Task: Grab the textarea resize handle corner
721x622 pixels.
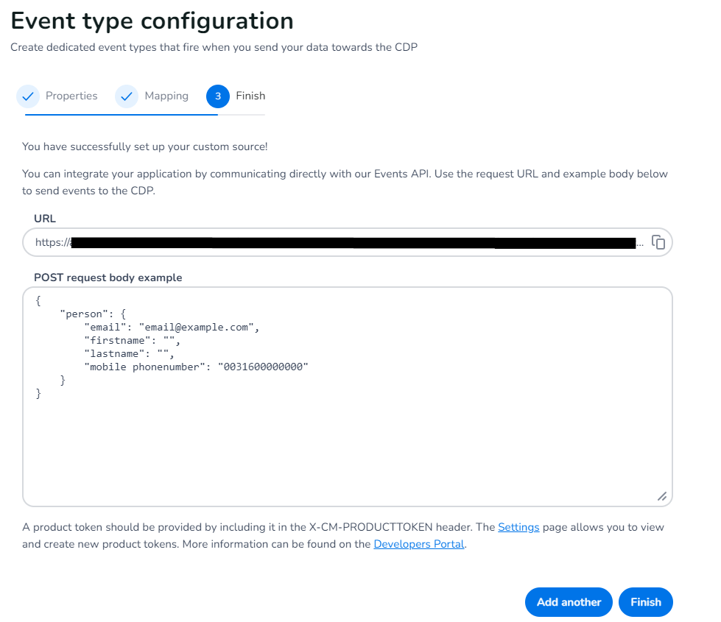Action: point(661,497)
